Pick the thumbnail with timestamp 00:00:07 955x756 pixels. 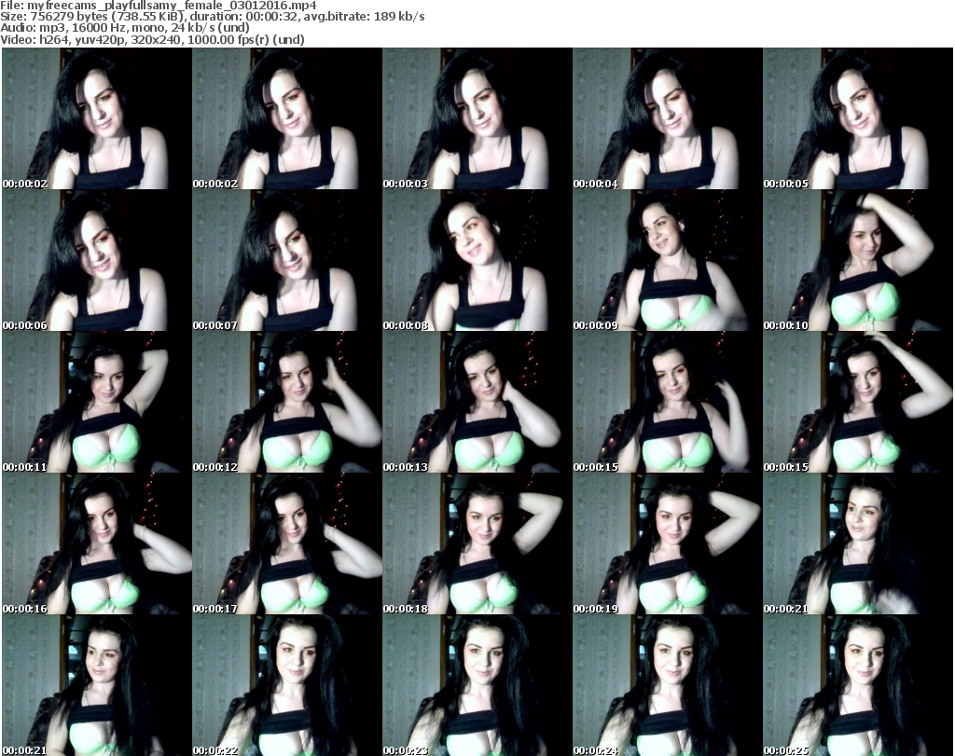pyautogui.click(x=287, y=260)
